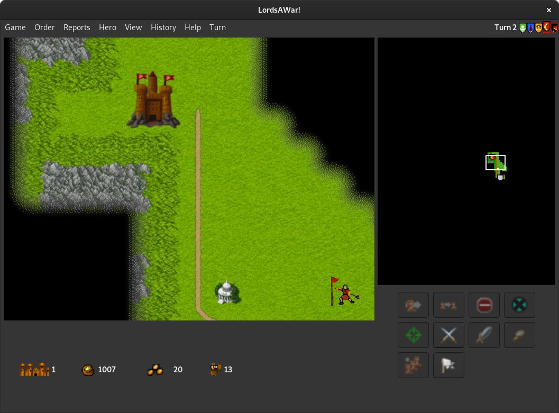Click the teal arrows center button

tap(519, 305)
